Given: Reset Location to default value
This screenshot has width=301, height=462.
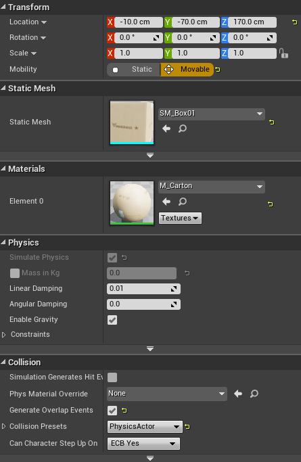Looking at the screenshot, I should click(294, 22).
